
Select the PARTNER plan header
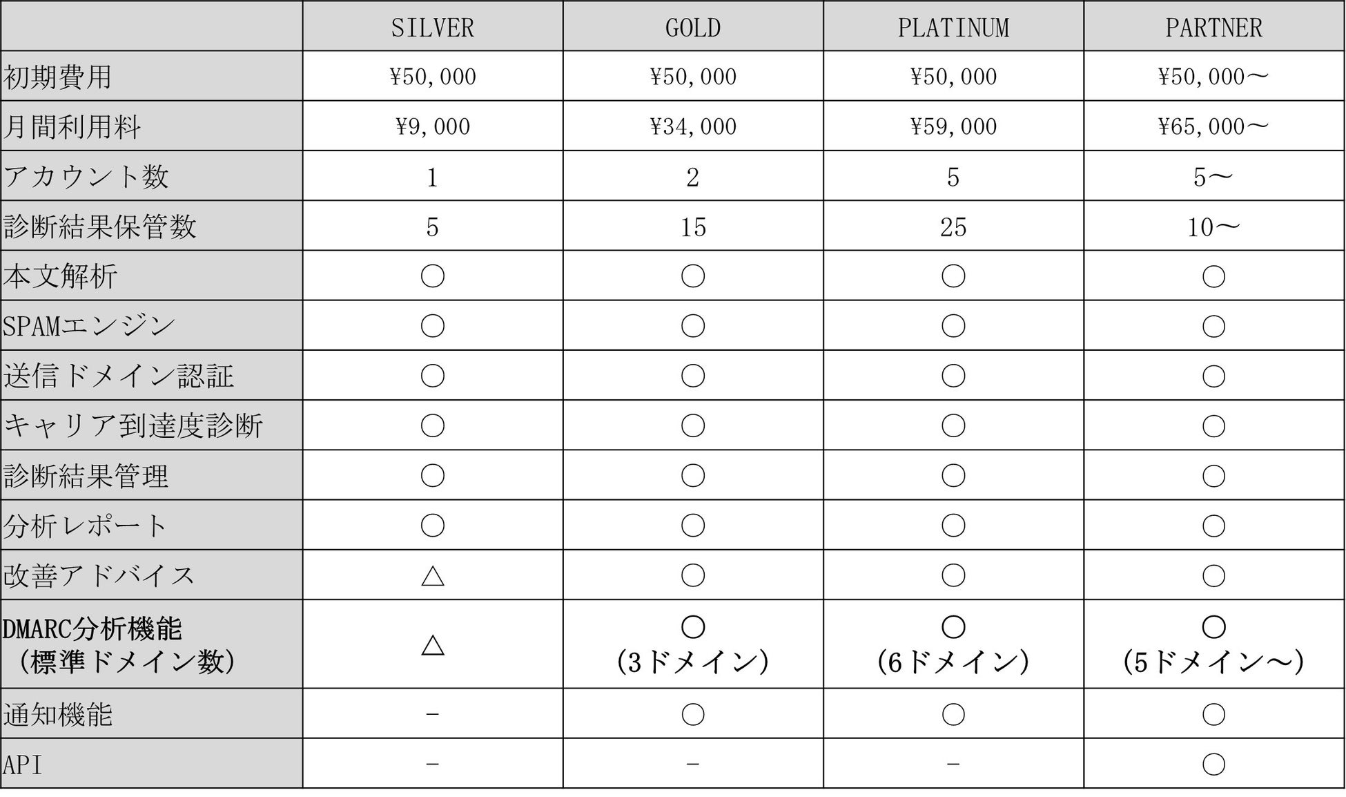(x=1213, y=28)
